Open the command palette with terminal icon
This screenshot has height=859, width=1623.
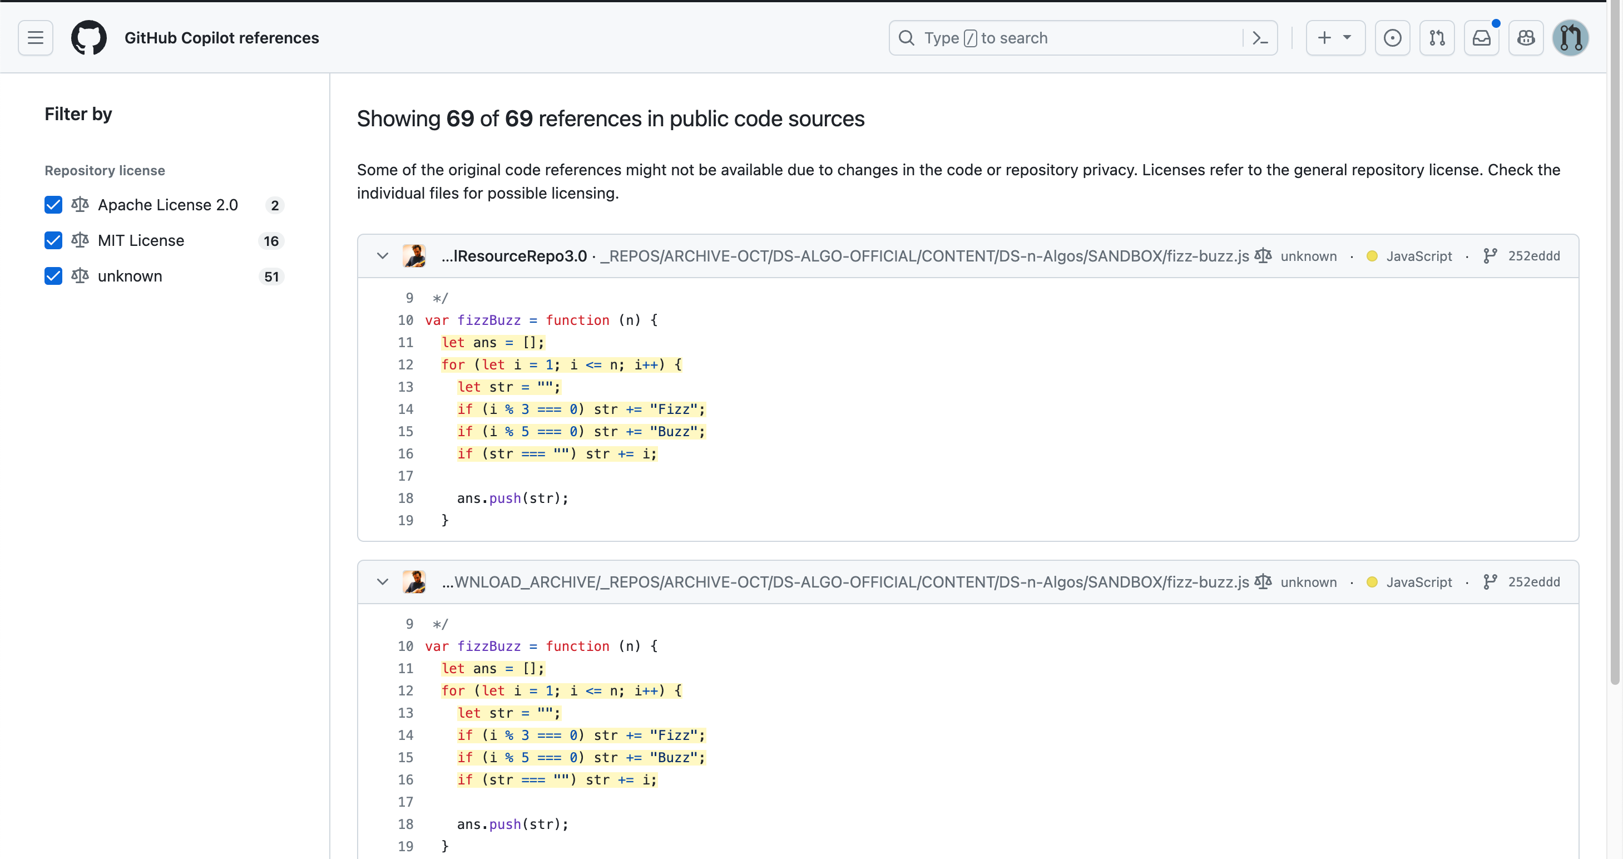pyautogui.click(x=1263, y=38)
